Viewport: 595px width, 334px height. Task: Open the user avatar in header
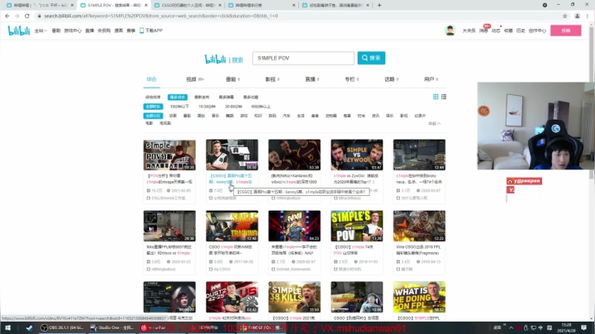click(450, 31)
